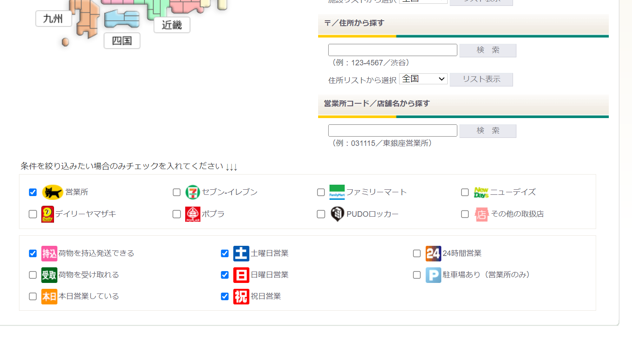
Task: Enable the 荷物を受け取れる checkbox
Action: 33,275
